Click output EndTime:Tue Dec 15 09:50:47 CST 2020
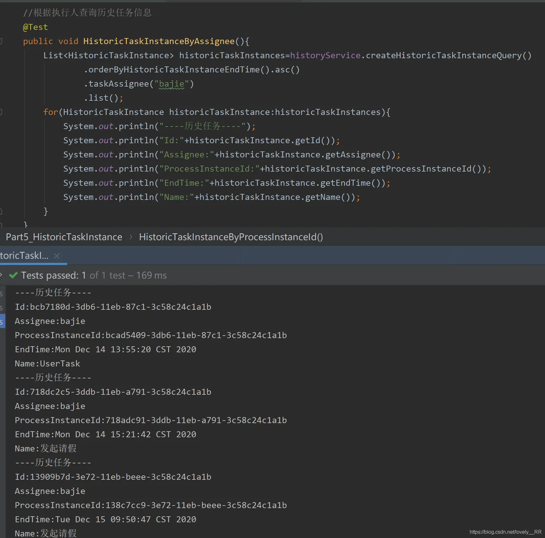The width and height of the screenshot is (545, 538). tap(105, 519)
